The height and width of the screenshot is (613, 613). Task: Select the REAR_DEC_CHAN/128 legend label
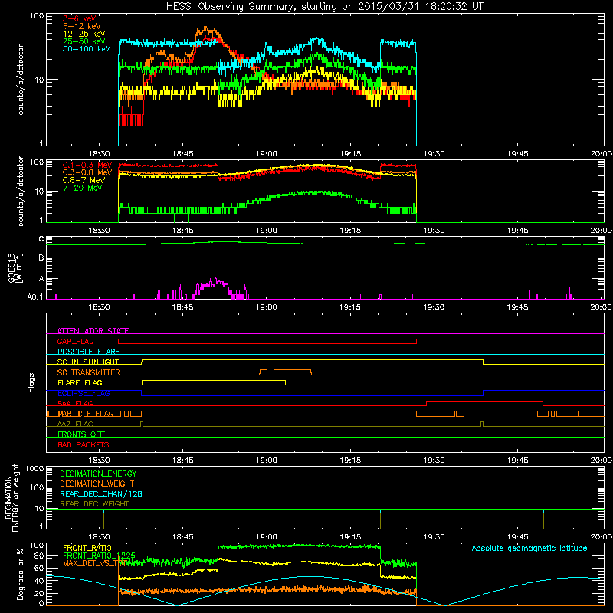pos(101,493)
